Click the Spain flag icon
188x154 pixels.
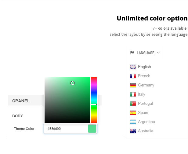[133, 113]
